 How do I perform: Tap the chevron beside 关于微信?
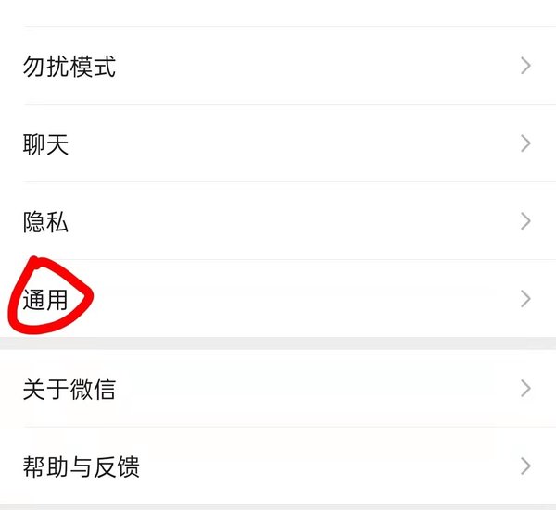click(x=525, y=389)
